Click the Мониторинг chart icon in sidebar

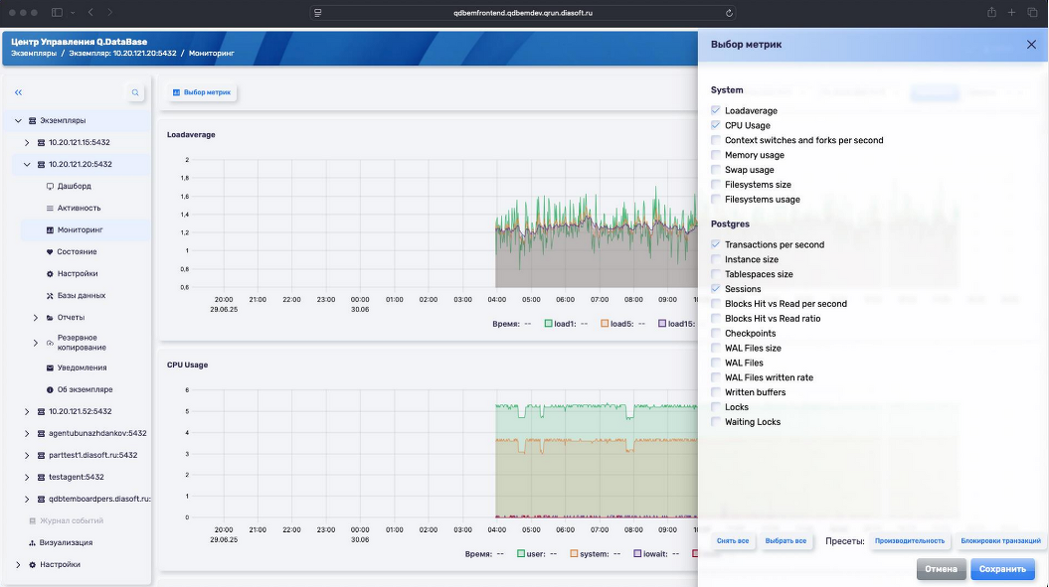click(x=50, y=230)
